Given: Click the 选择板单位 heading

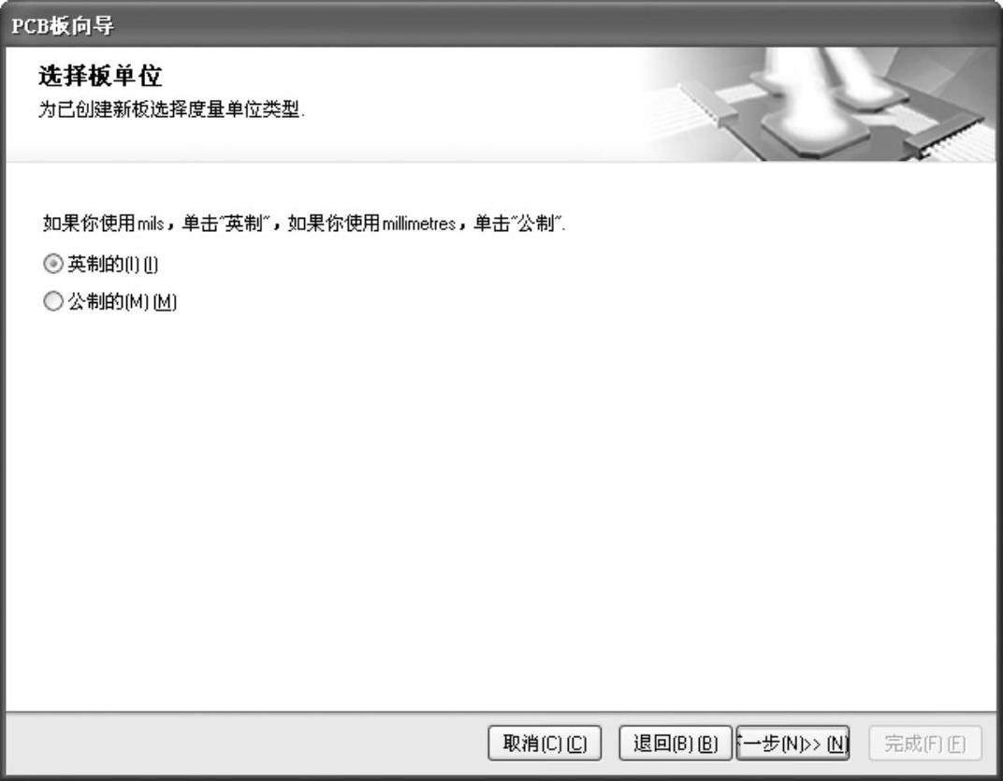Looking at the screenshot, I should pos(100,76).
